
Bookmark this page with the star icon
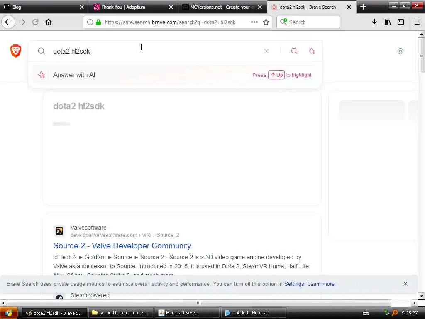(266, 22)
